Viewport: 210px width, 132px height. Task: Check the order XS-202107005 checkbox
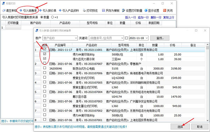[44, 82]
